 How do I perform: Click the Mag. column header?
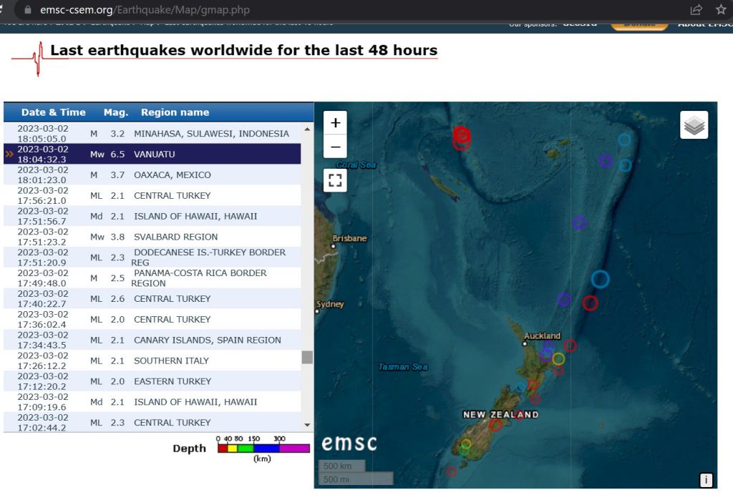116,112
